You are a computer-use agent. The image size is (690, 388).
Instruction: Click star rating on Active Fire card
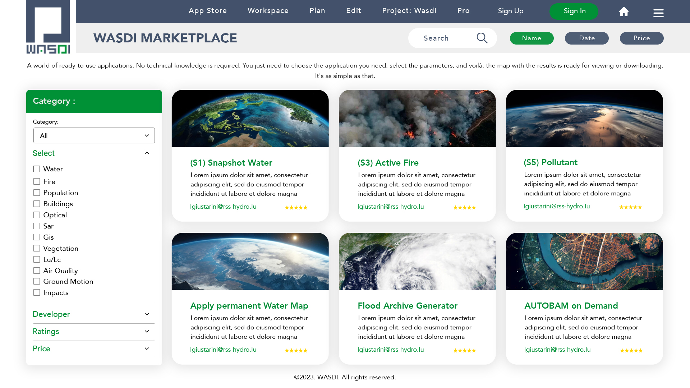464,208
